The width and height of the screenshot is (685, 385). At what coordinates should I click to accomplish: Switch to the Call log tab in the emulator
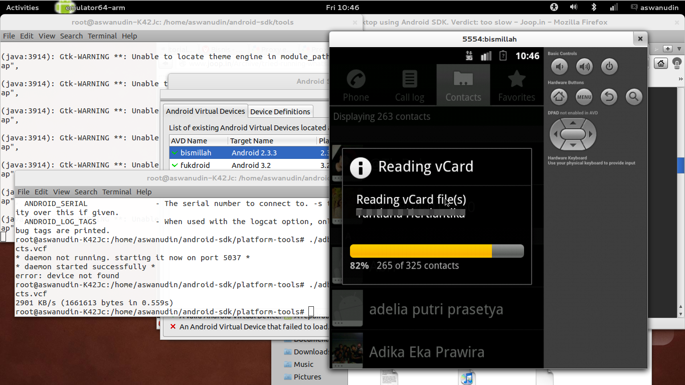tap(410, 85)
